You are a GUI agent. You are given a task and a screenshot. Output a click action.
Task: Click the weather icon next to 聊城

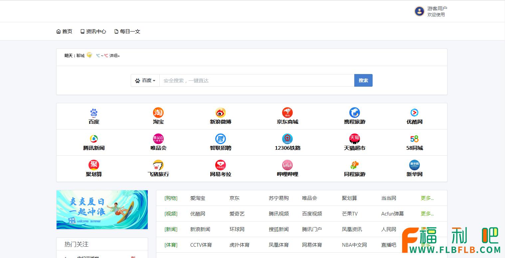click(x=89, y=55)
